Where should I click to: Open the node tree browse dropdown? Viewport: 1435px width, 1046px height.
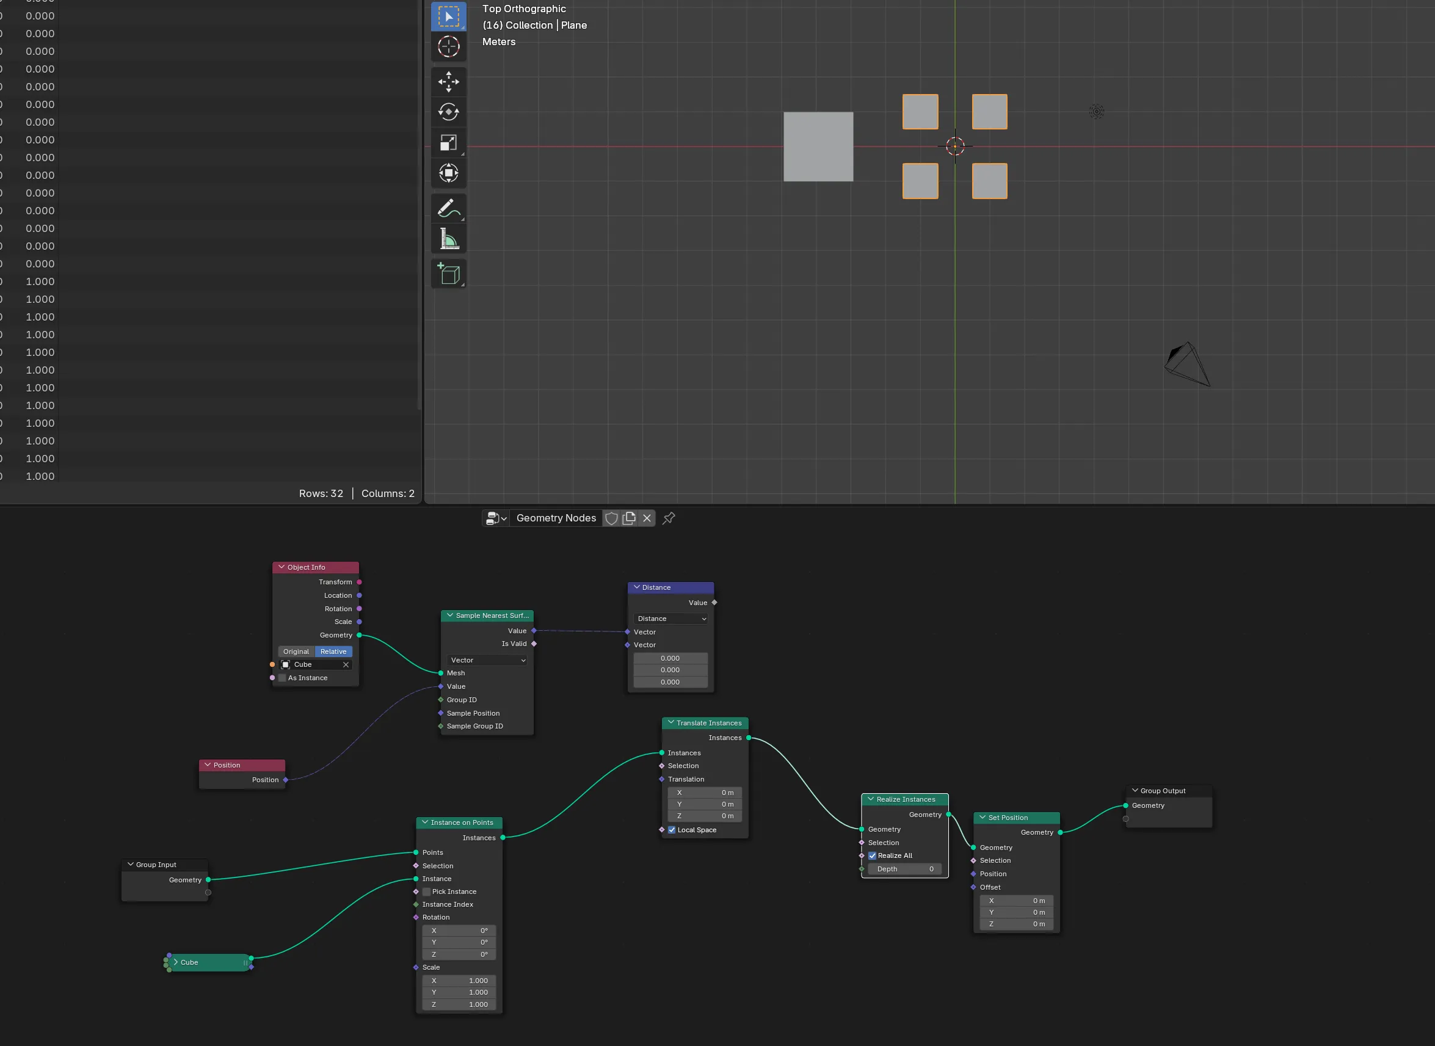click(x=496, y=518)
